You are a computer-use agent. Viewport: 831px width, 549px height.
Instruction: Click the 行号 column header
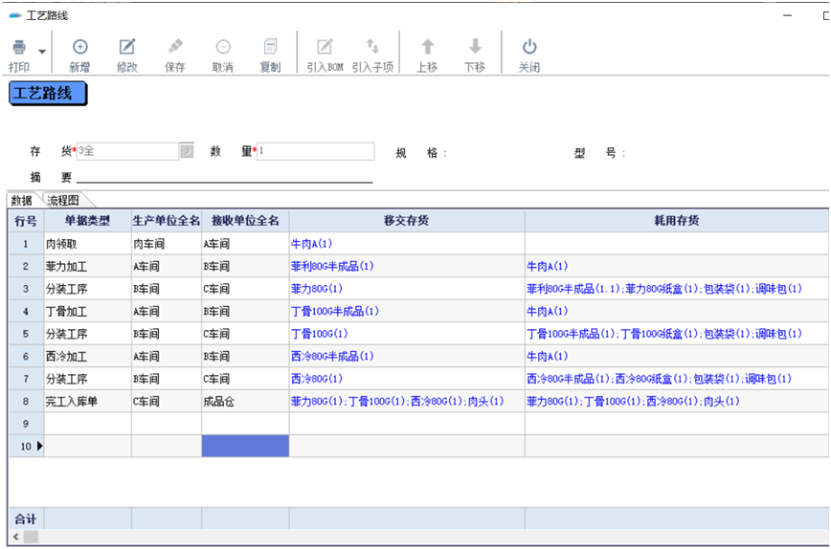26,221
